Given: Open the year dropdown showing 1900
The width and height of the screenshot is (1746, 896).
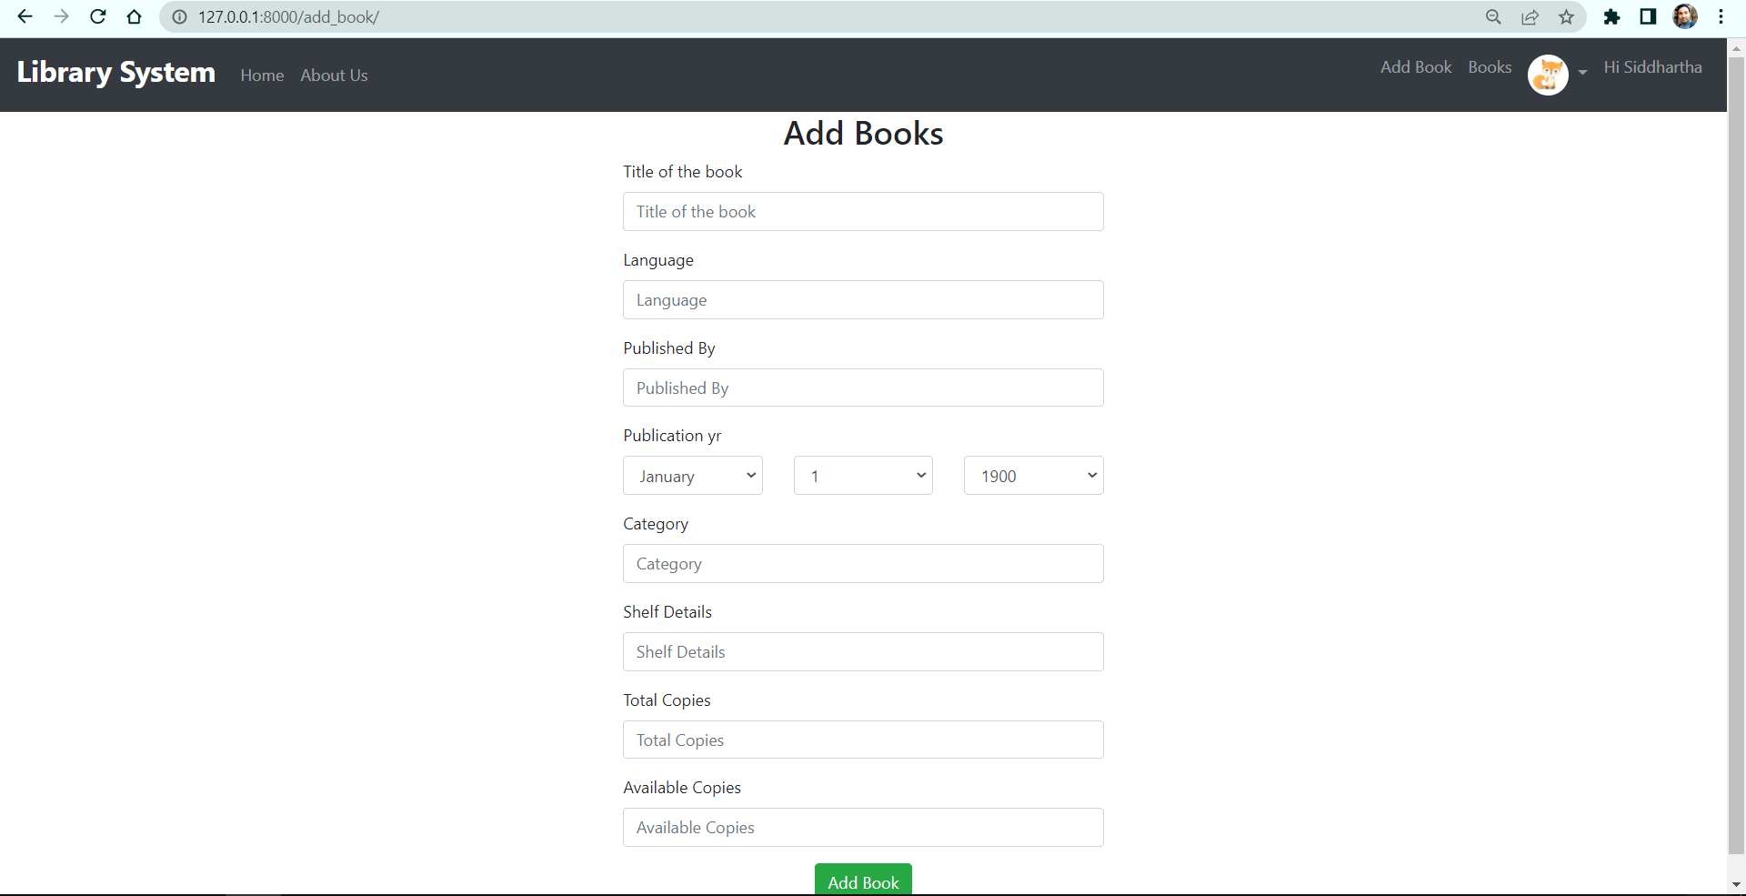Looking at the screenshot, I should (x=1033, y=475).
